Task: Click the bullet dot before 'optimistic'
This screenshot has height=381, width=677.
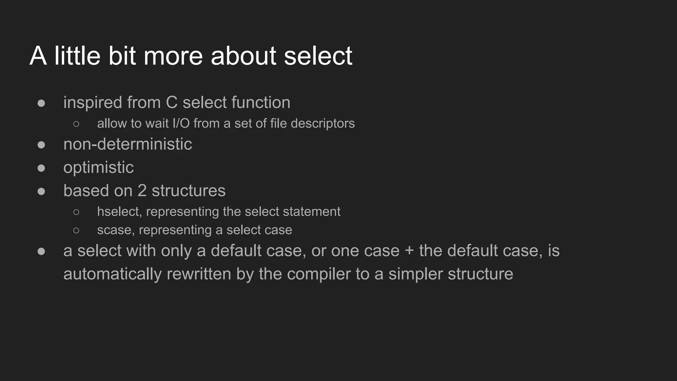Action: pos(41,168)
